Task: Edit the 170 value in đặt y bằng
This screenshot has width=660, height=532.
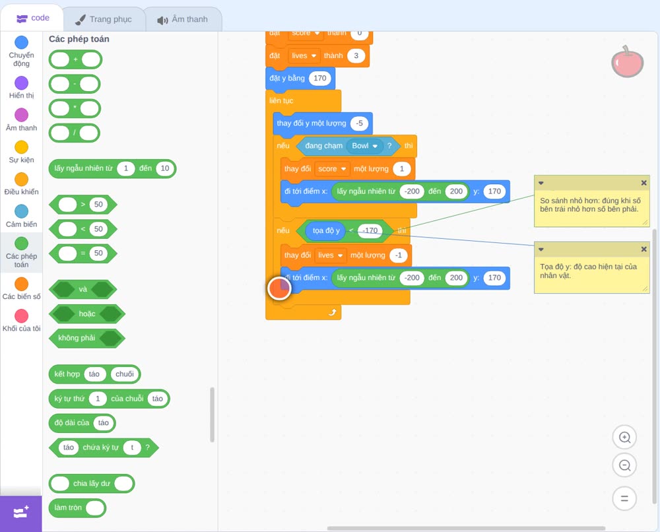Action: [x=320, y=79]
